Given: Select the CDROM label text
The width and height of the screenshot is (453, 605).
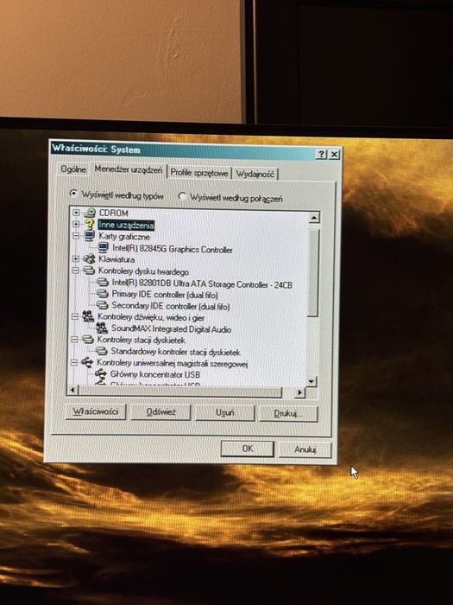Looking at the screenshot, I should coord(113,213).
